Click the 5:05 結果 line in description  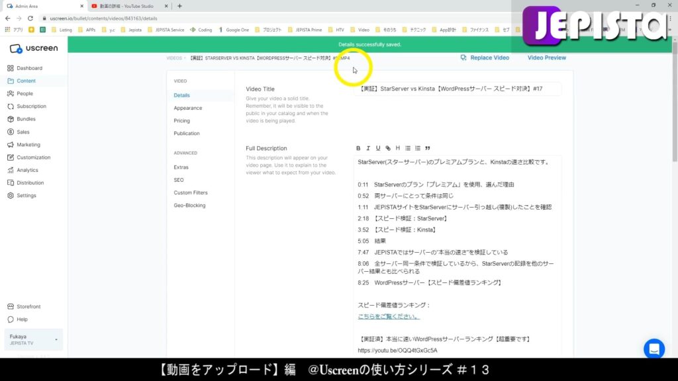371,241
